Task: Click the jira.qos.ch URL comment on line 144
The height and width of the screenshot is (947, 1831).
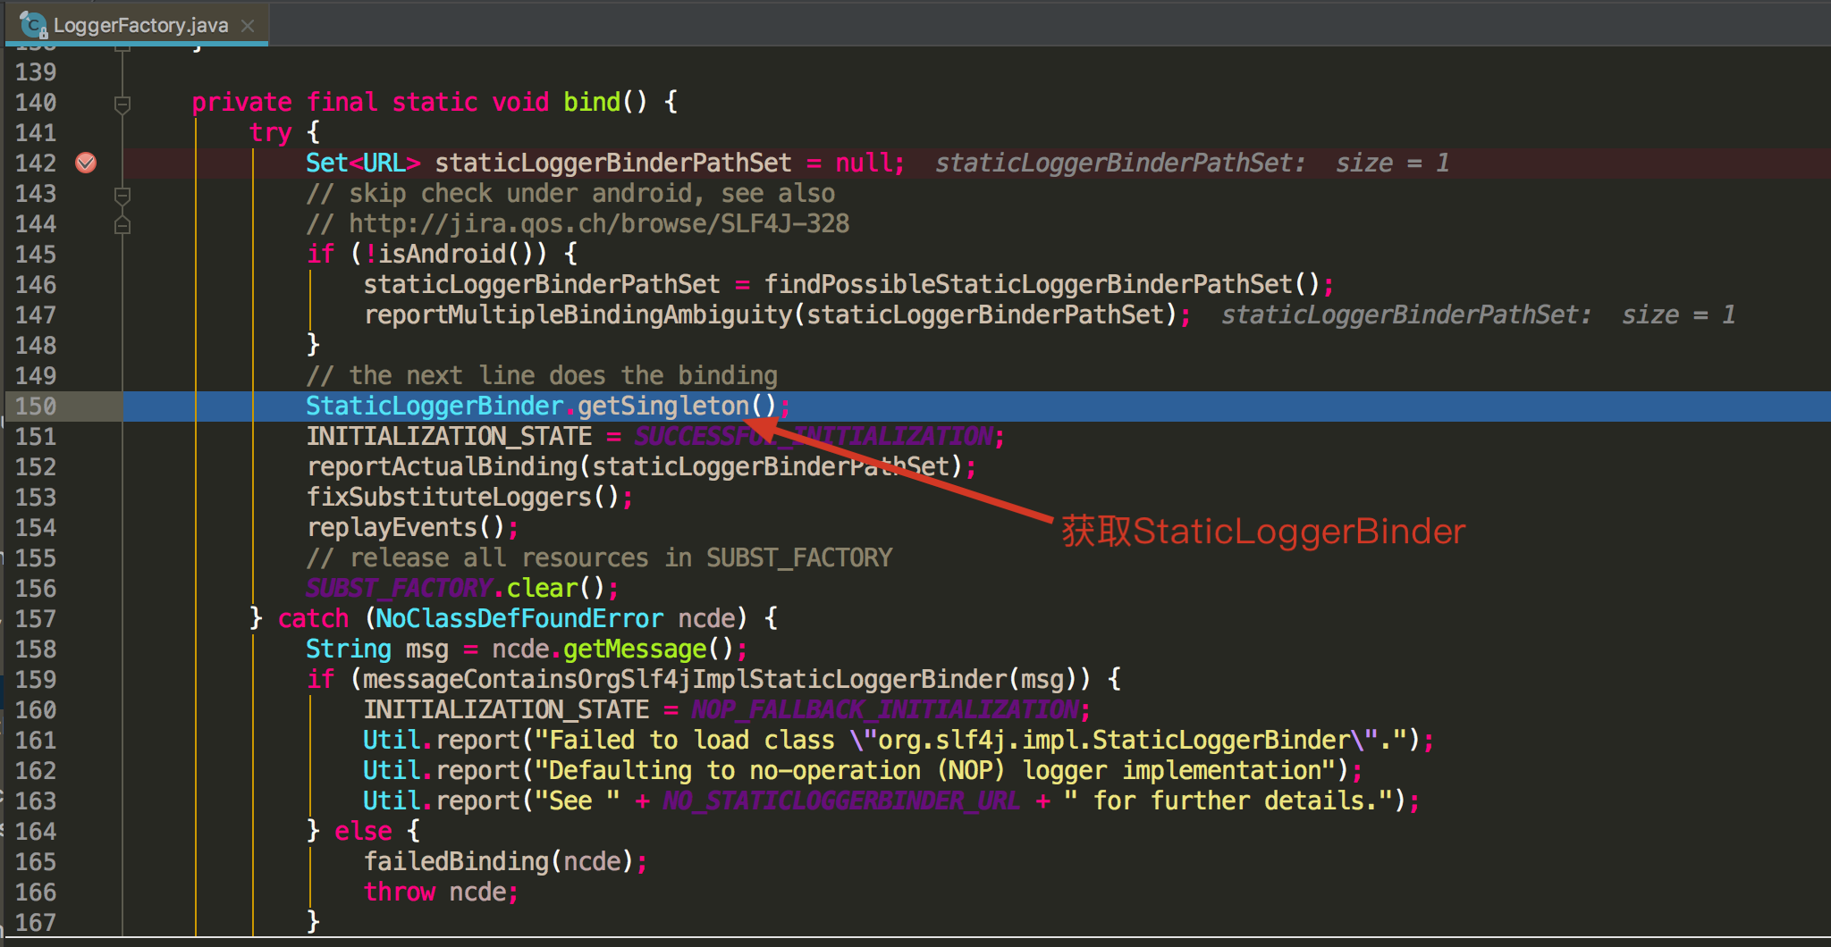Action: [599, 224]
